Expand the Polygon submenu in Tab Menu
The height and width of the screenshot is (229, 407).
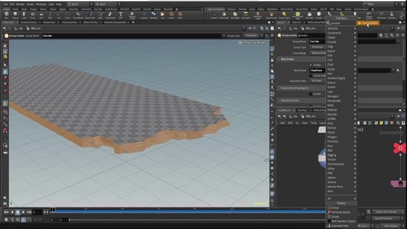341,137
